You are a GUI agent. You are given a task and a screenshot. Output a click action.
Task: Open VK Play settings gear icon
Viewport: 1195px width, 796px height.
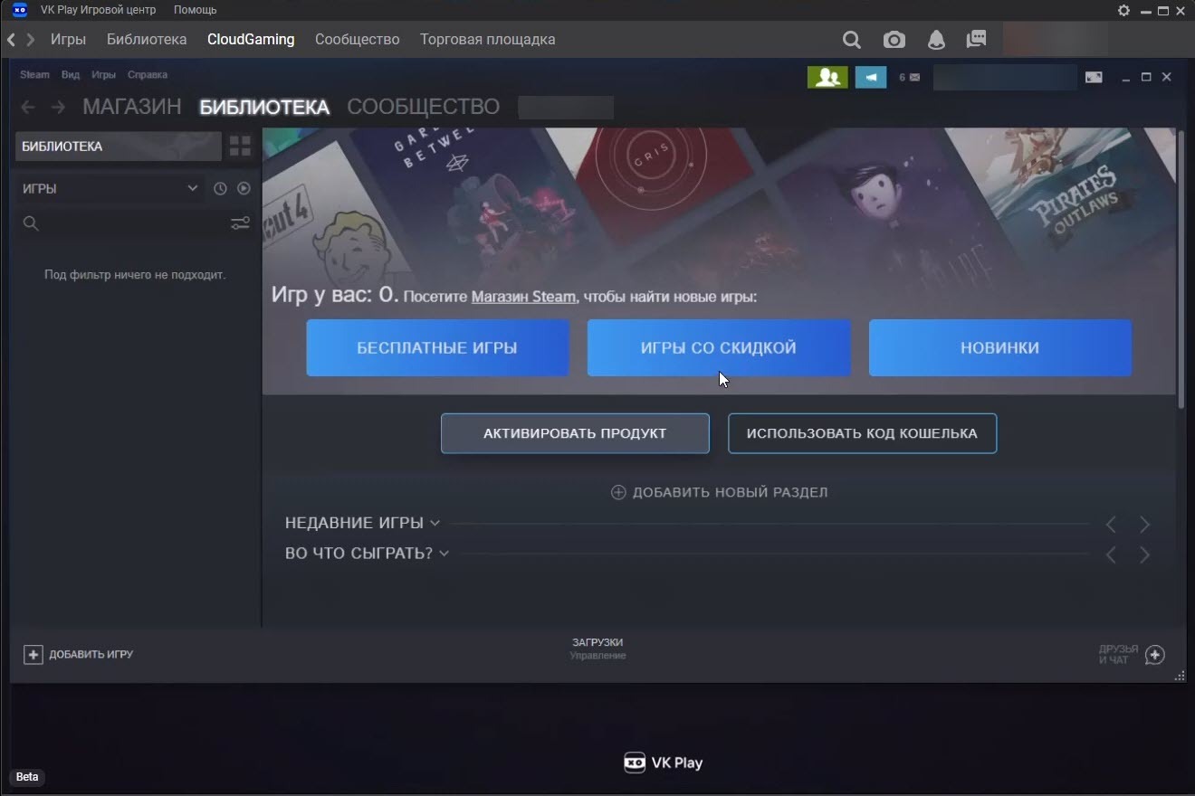pyautogui.click(x=1123, y=10)
